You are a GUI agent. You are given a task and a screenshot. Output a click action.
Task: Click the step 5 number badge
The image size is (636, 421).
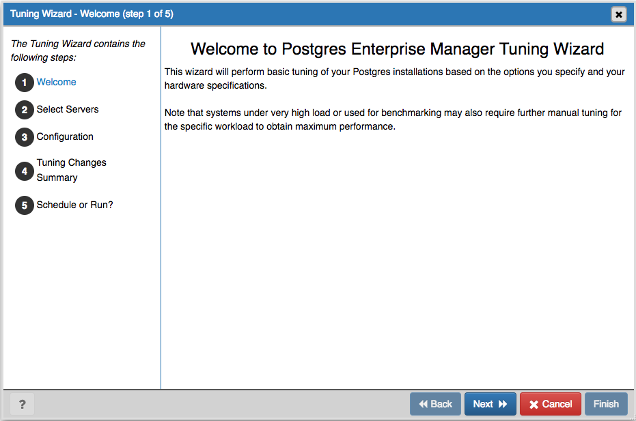pyautogui.click(x=25, y=205)
